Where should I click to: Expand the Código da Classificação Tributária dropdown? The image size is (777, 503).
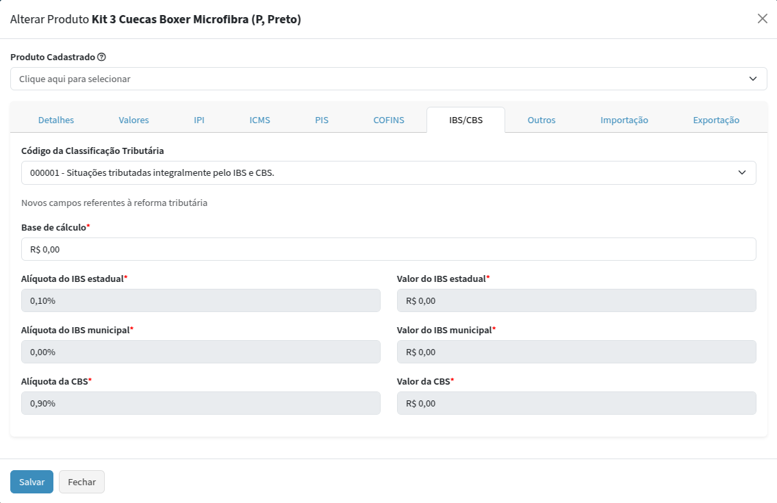point(388,173)
